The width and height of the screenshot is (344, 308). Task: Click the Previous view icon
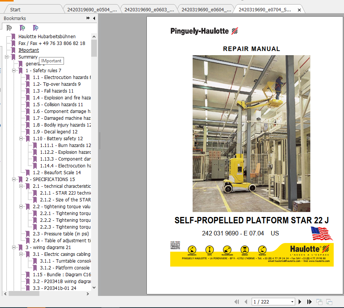[319, 302]
